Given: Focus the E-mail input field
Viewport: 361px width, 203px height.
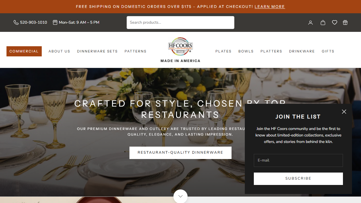Looking at the screenshot, I should pos(298,160).
